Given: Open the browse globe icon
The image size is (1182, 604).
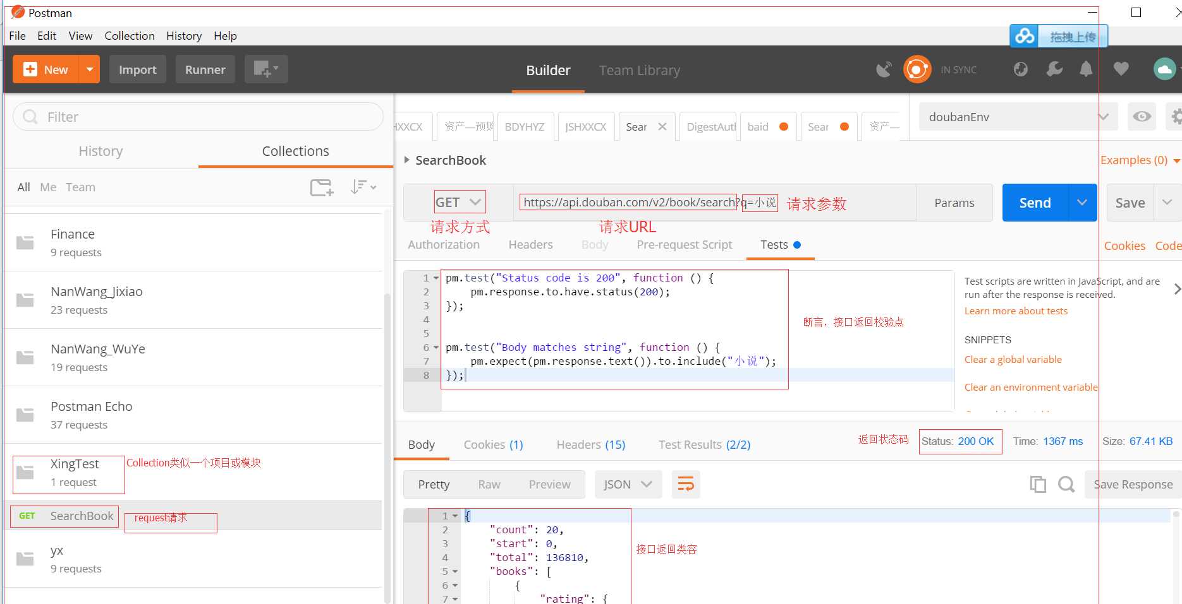Looking at the screenshot, I should click(1021, 69).
